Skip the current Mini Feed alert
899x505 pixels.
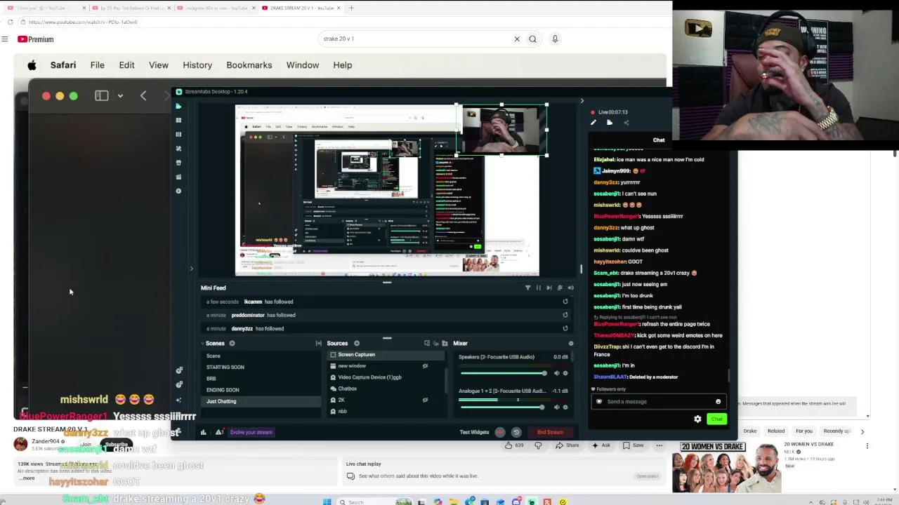pyautogui.click(x=549, y=288)
